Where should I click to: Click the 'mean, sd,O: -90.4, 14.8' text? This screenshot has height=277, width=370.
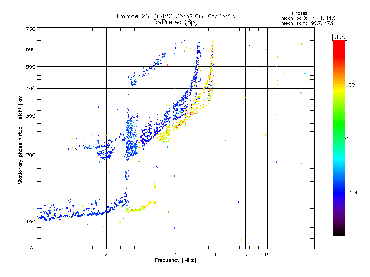pos(308,18)
